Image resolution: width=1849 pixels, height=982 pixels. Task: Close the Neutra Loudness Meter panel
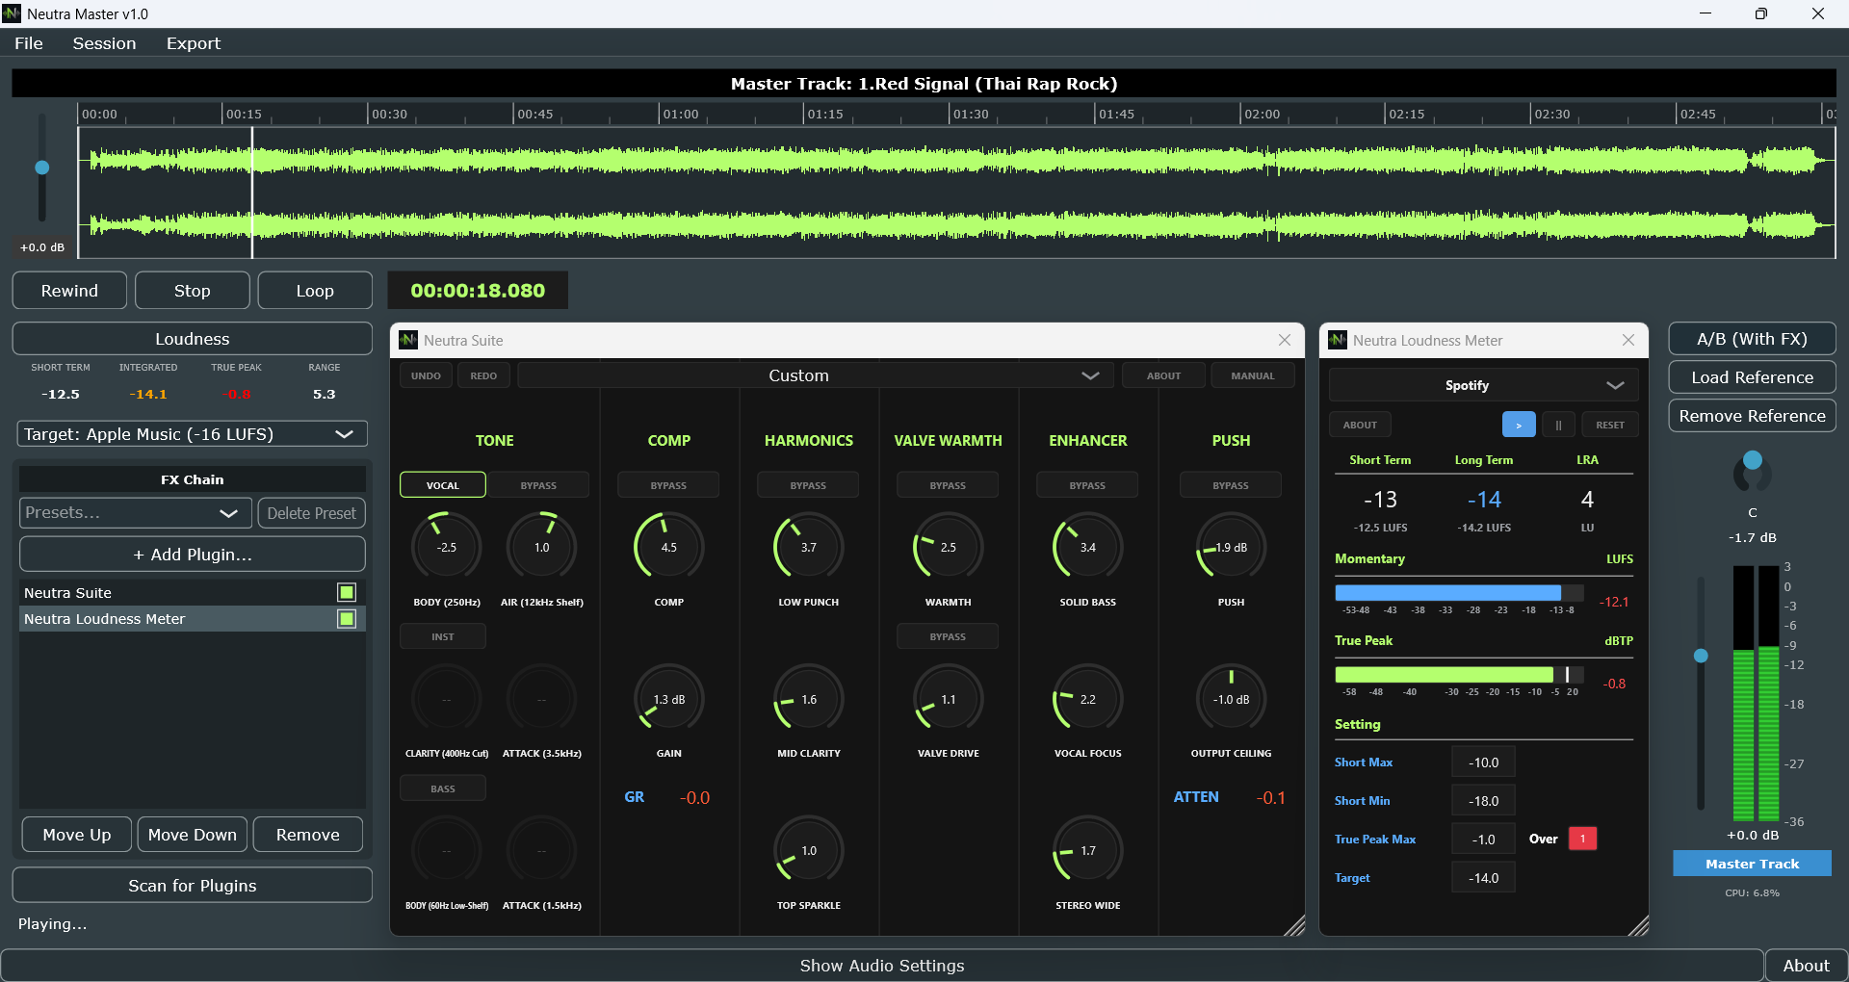tap(1628, 340)
